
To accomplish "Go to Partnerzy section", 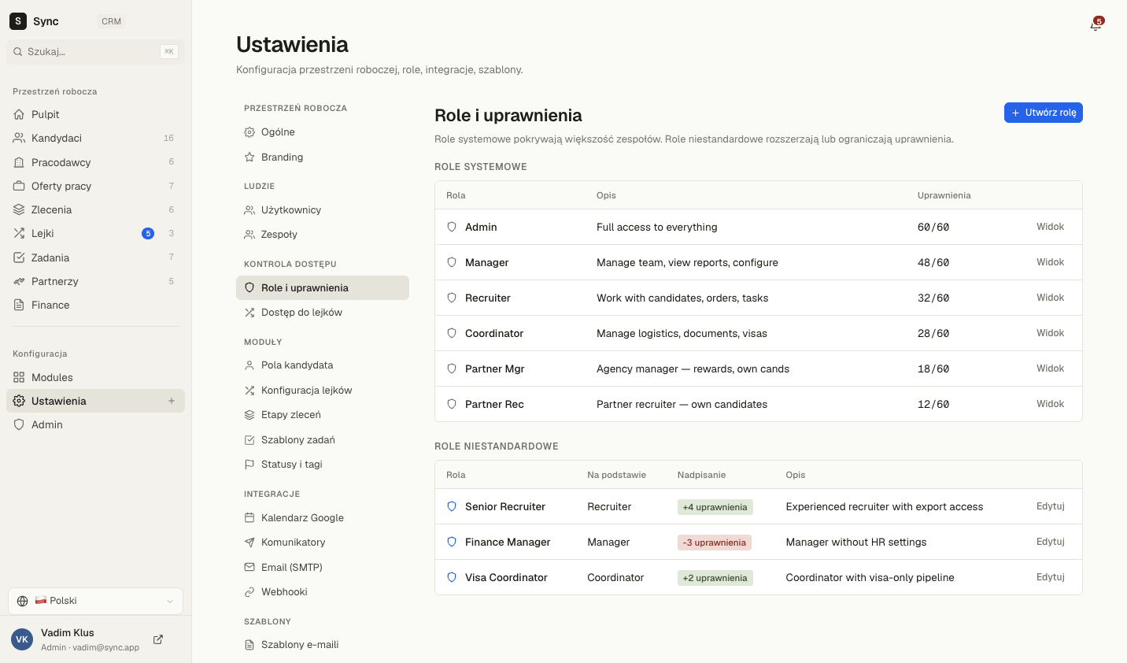I will (x=95, y=281).
